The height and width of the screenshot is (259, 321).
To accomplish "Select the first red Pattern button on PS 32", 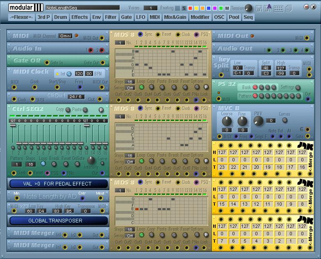I will point(255,96).
